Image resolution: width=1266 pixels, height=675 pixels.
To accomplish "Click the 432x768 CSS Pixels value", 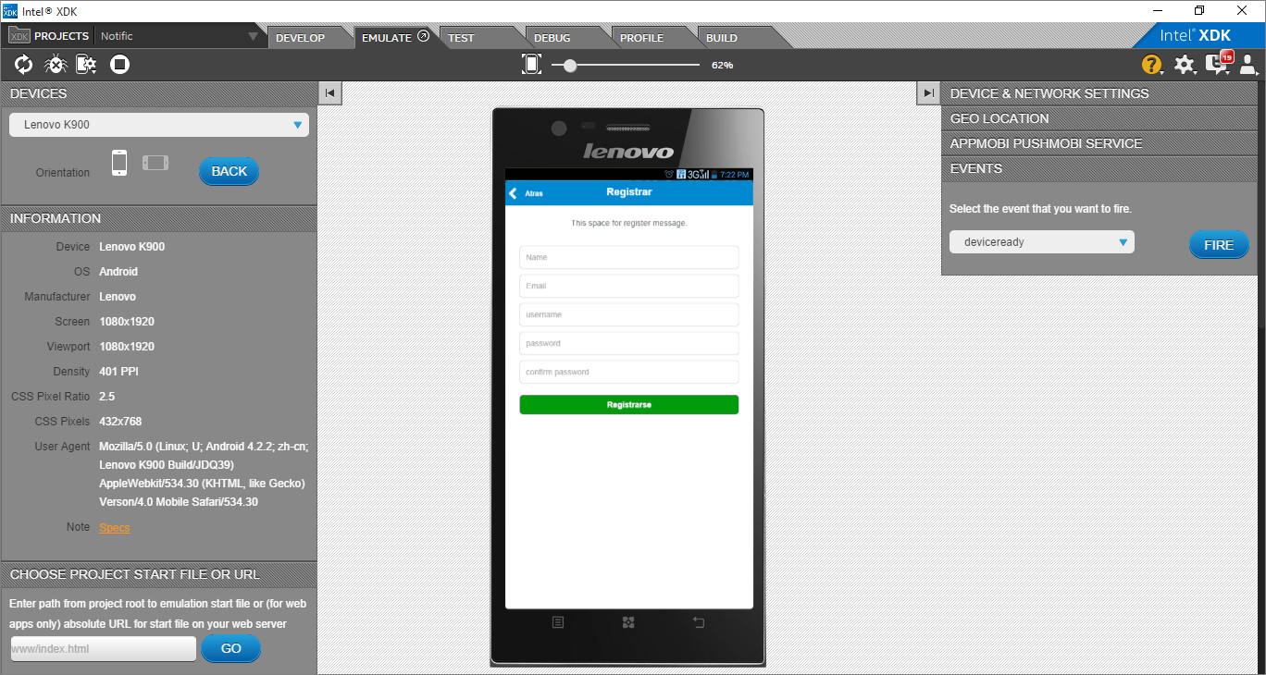I will click(120, 422).
